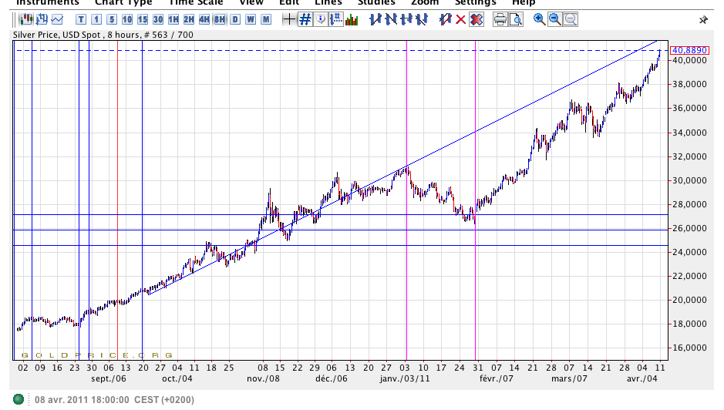This screenshot has width=724, height=410.
Task: Select the falling trend line tool
Action: click(x=391, y=19)
